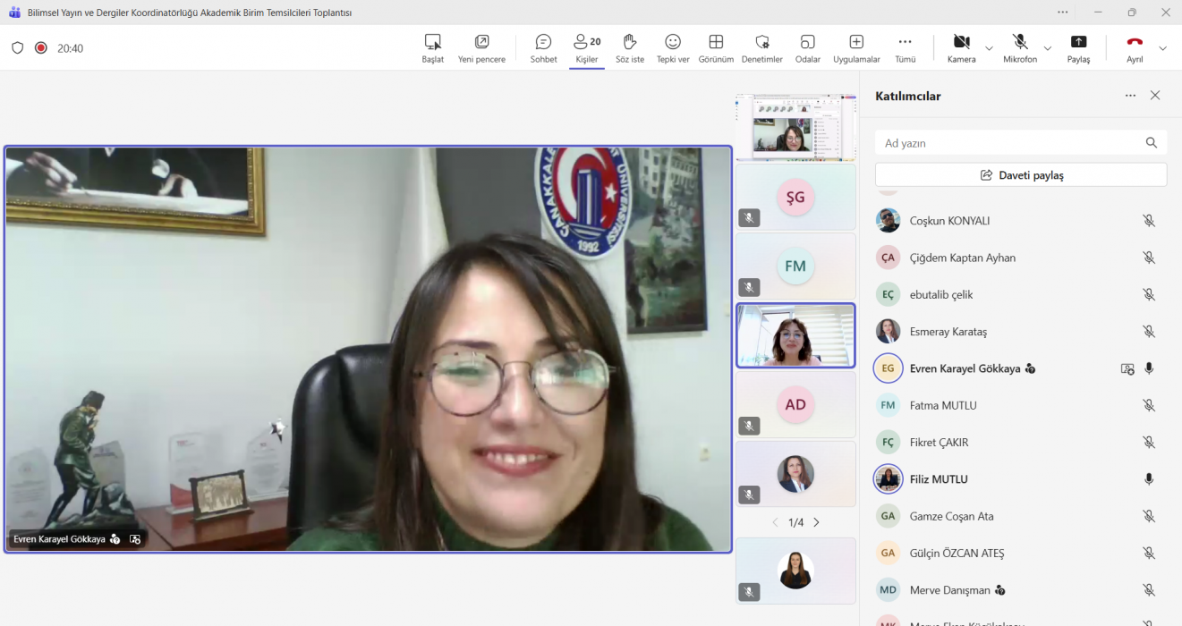The image size is (1182, 626).
Task: Open the Görünüm view options
Action: point(716,48)
